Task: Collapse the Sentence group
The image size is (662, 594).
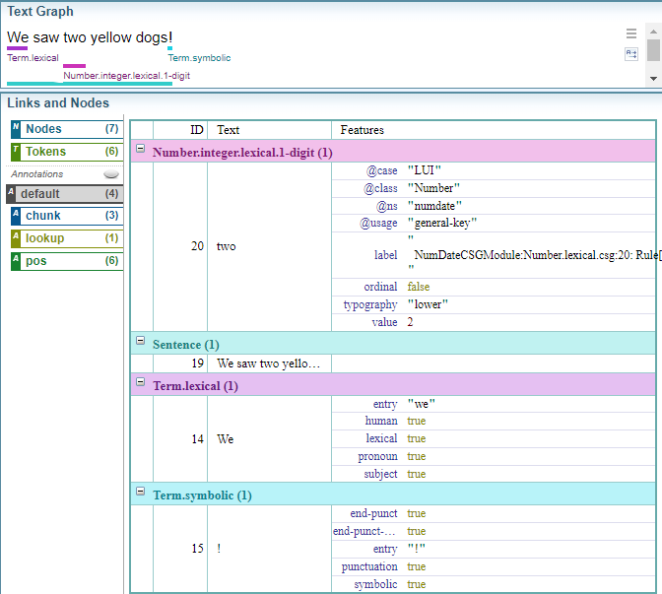Action: coord(141,342)
